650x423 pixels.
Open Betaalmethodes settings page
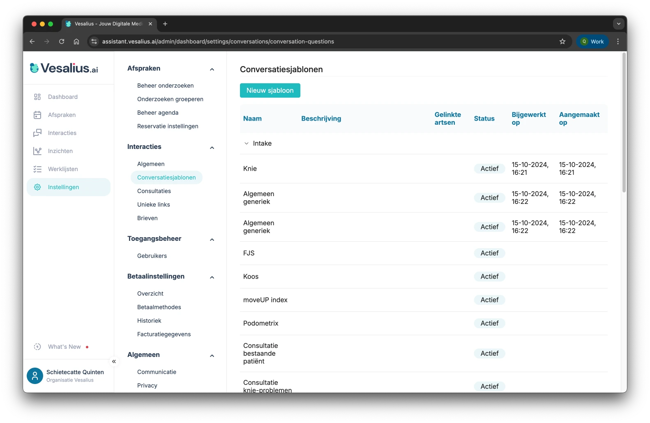(x=159, y=307)
